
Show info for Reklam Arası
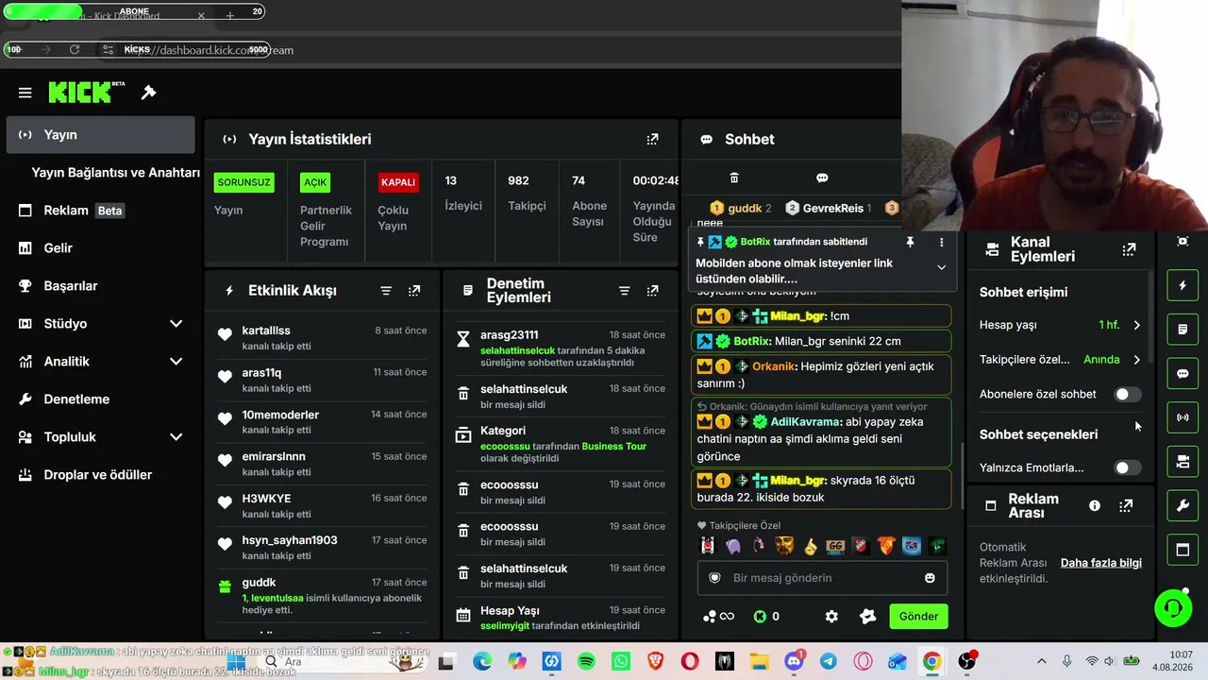point(1095,506)
